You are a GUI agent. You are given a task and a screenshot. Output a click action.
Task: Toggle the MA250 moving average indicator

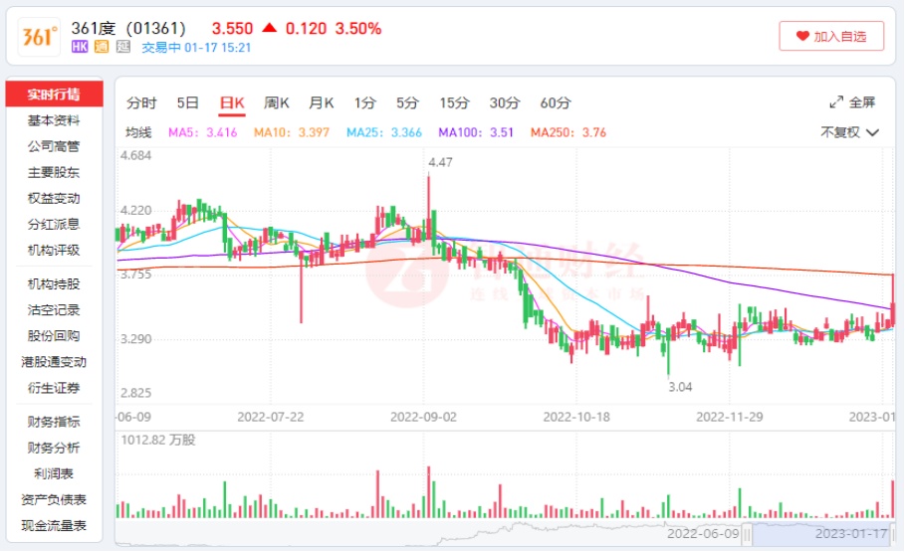coord(567,132)
